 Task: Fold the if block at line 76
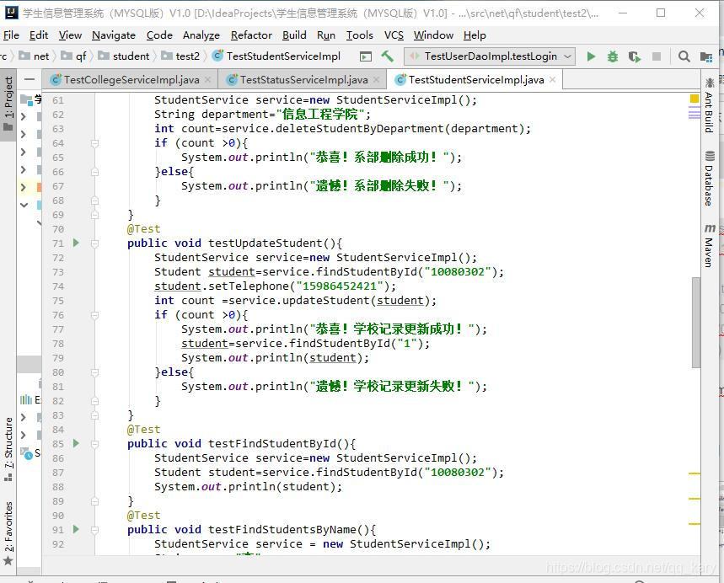coord(94,315)
